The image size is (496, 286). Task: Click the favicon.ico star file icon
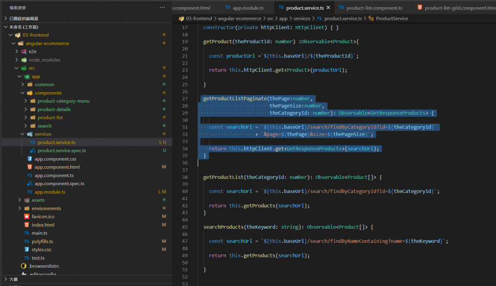27,217
